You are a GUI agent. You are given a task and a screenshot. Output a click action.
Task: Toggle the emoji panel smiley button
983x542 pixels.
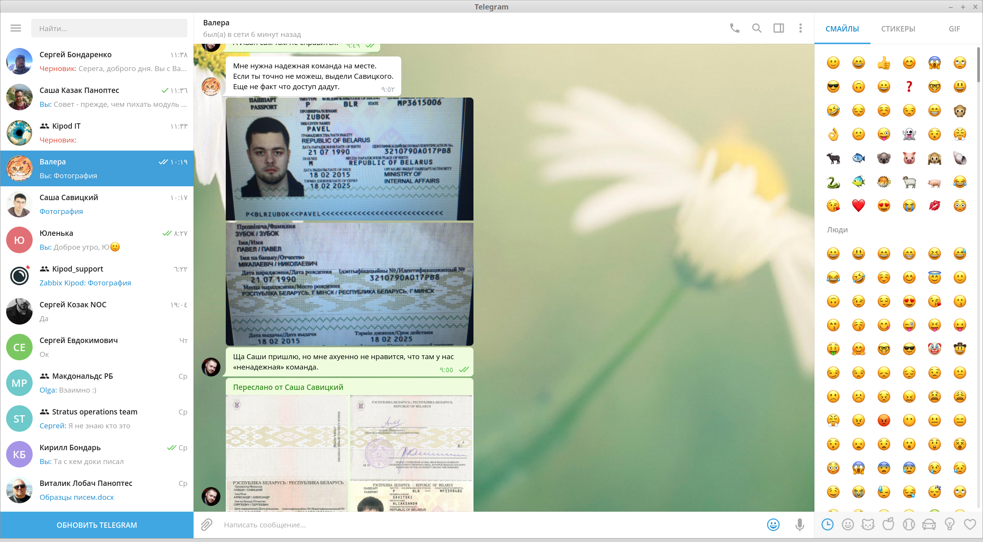(x=773, y=525)
